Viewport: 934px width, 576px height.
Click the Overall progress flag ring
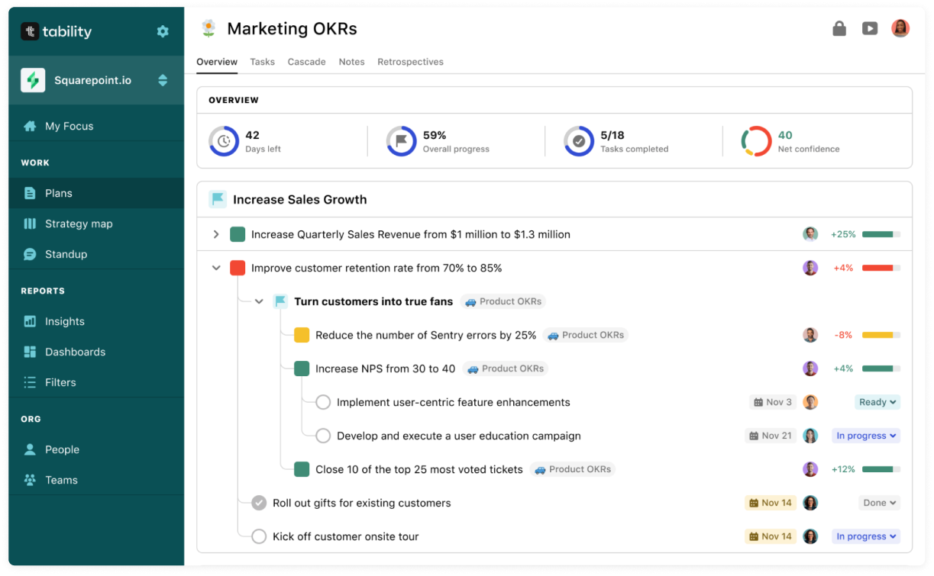pyautogui.click(x=401, y=141)
